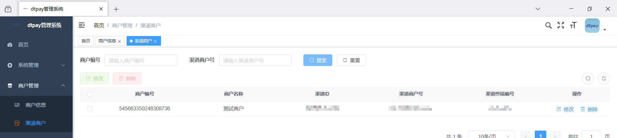
Task: Open 商户信息 in the sidebar
Action: pyautogui.click(x=36, y=105)
